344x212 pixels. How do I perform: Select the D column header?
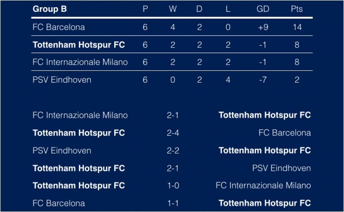(199, 9)
